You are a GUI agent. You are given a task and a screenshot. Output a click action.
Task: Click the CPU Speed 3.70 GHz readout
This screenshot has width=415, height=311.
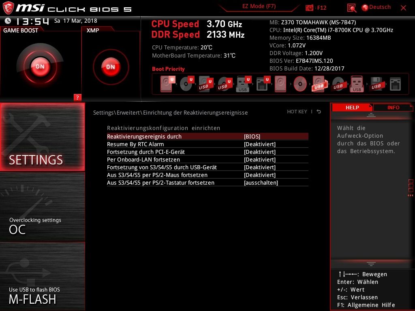point(197,24)
